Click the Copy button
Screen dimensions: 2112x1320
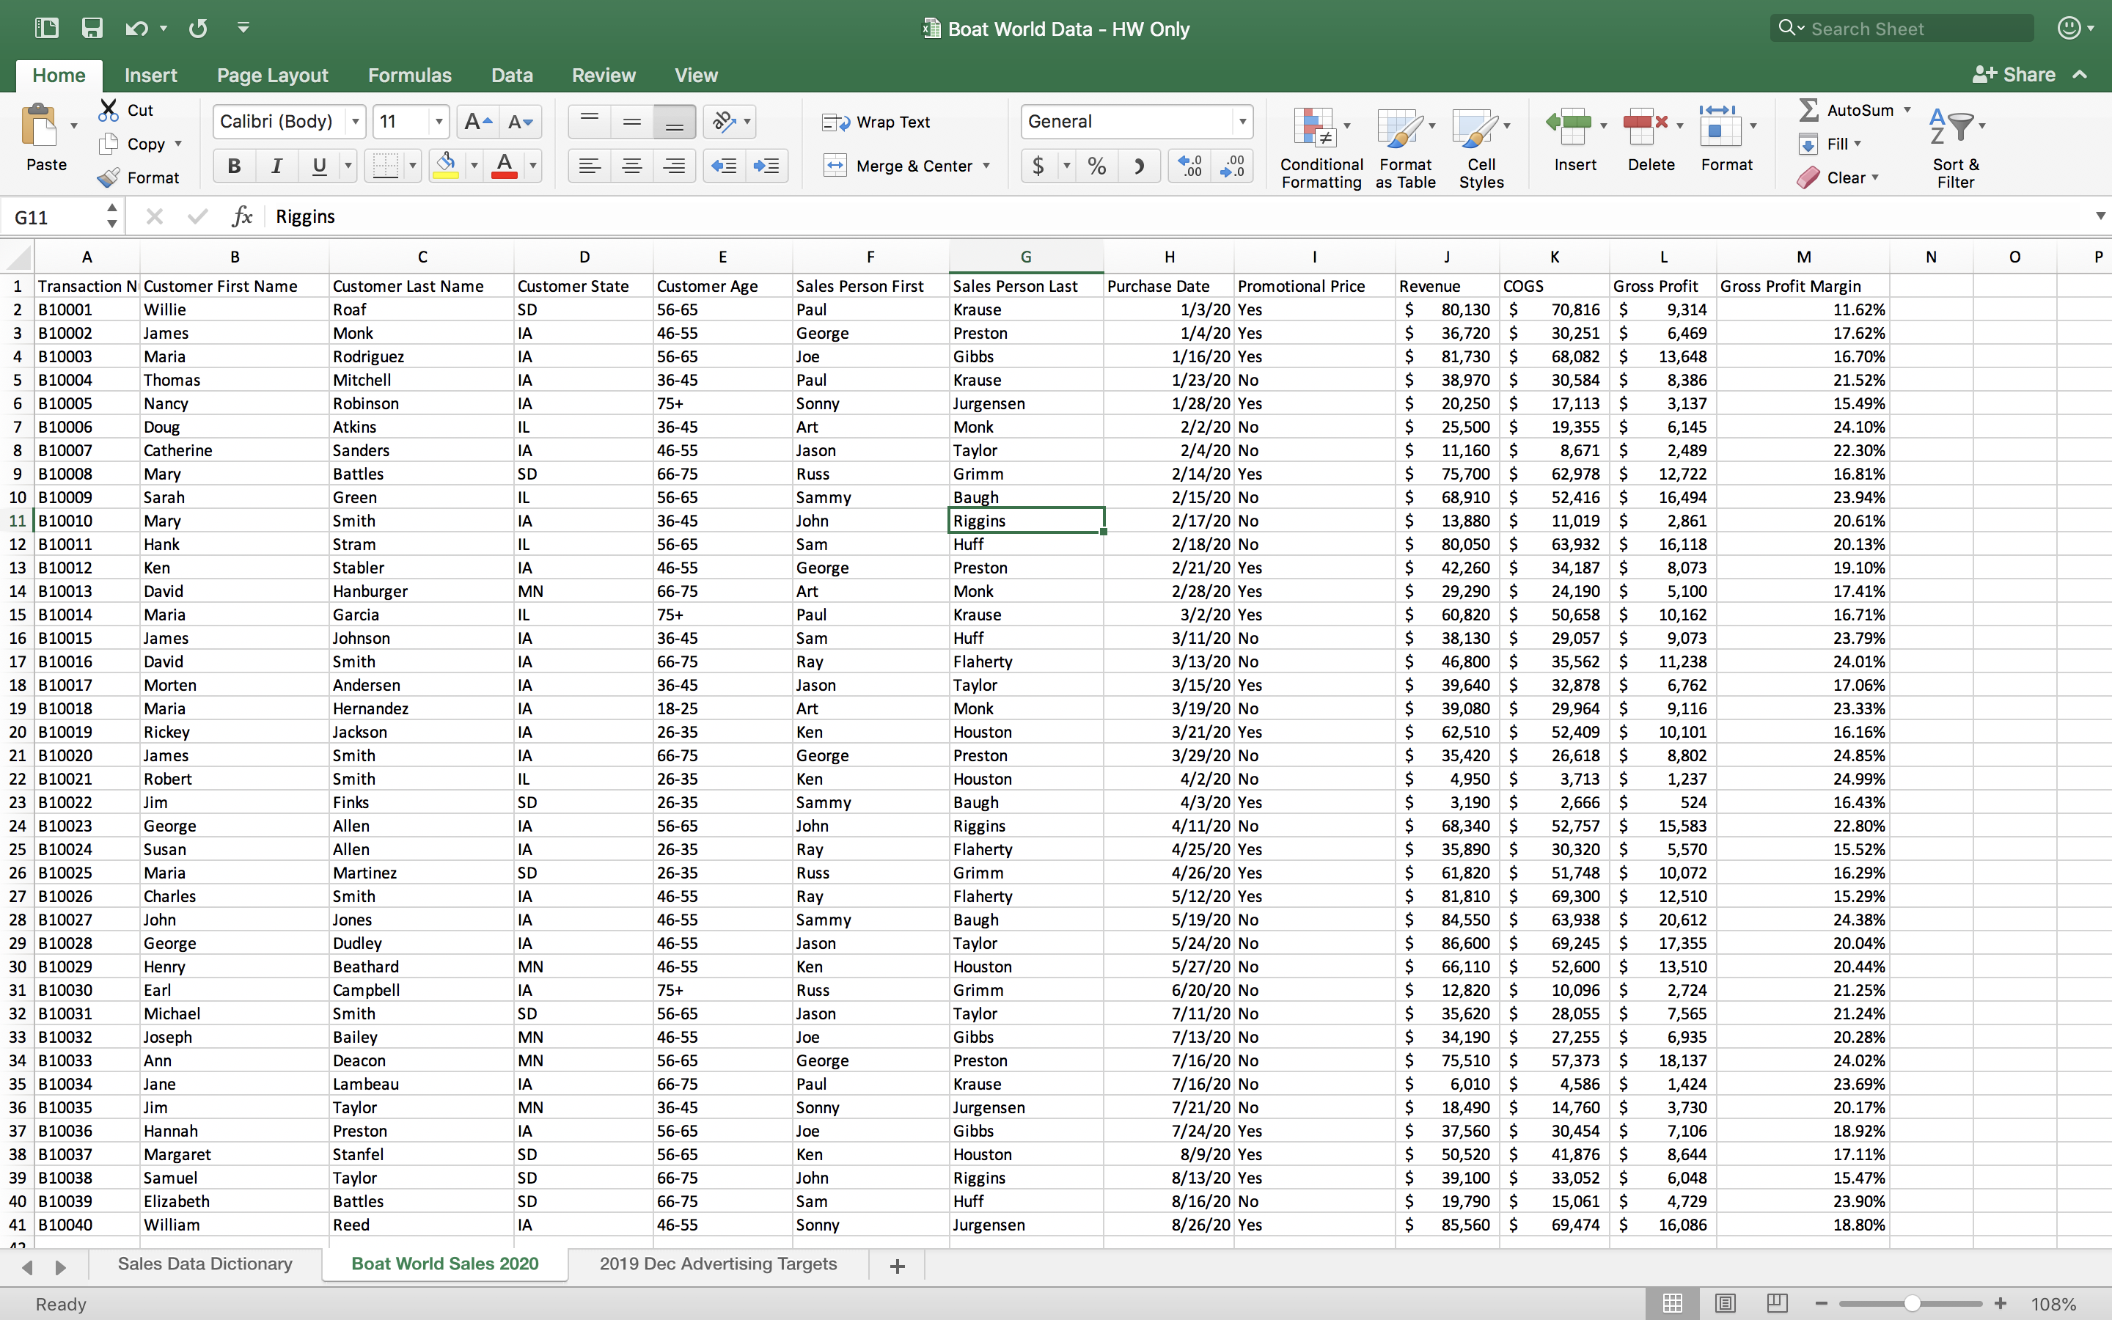[132, 143]
